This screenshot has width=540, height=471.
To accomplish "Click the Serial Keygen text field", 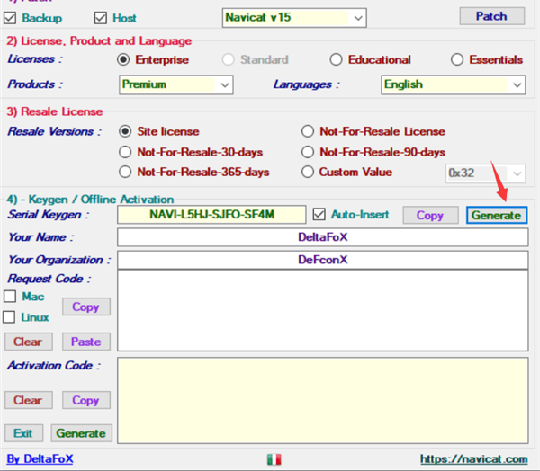I will (x=211, y=215).
